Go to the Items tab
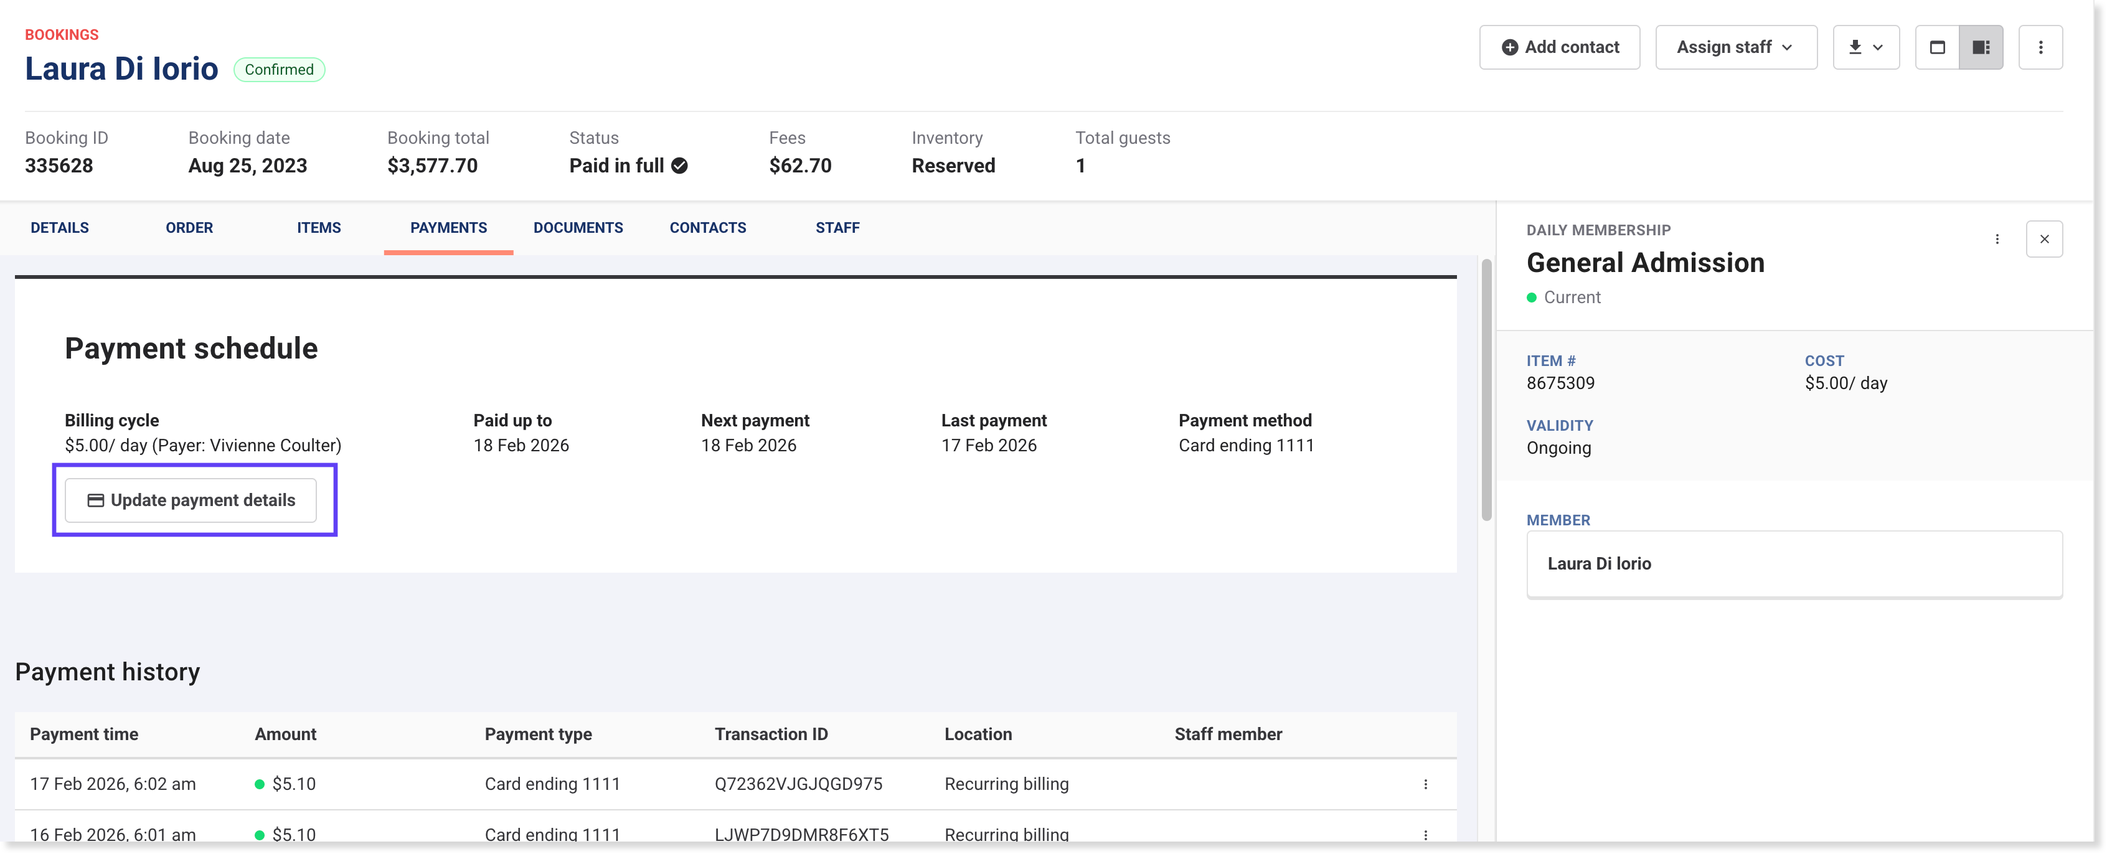2107x854 pixels. [318, 227]
